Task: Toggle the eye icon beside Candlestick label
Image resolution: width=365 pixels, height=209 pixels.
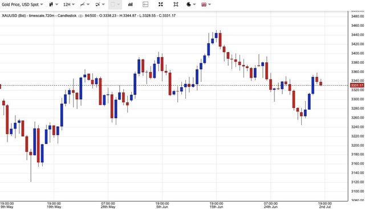Action: [x=80, y=16]
